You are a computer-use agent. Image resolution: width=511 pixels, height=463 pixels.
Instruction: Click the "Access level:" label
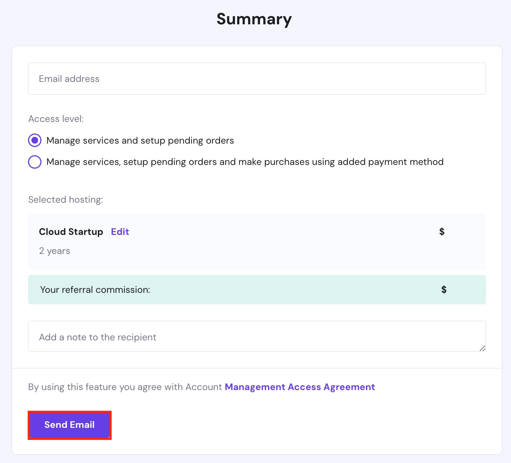tap(56, 119)
